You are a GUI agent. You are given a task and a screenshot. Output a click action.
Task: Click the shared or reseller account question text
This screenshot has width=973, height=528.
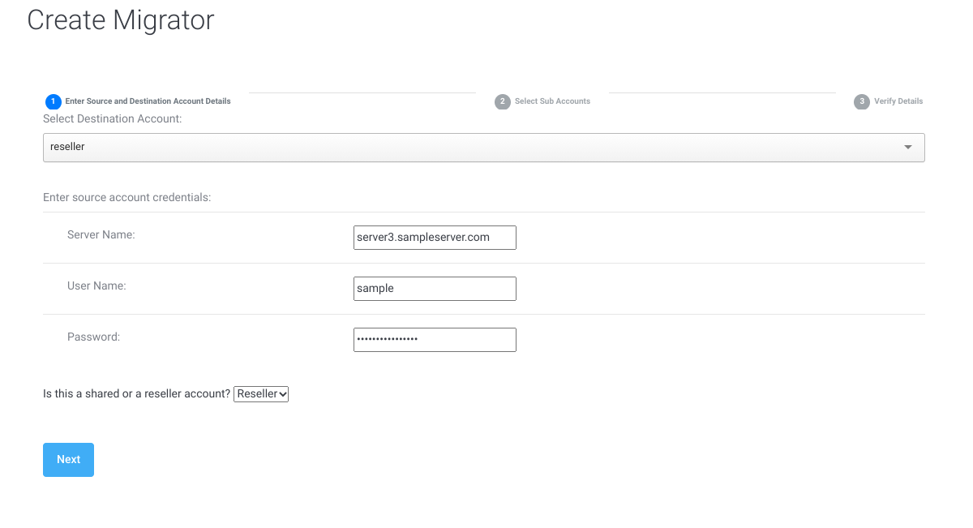(136, 394)
